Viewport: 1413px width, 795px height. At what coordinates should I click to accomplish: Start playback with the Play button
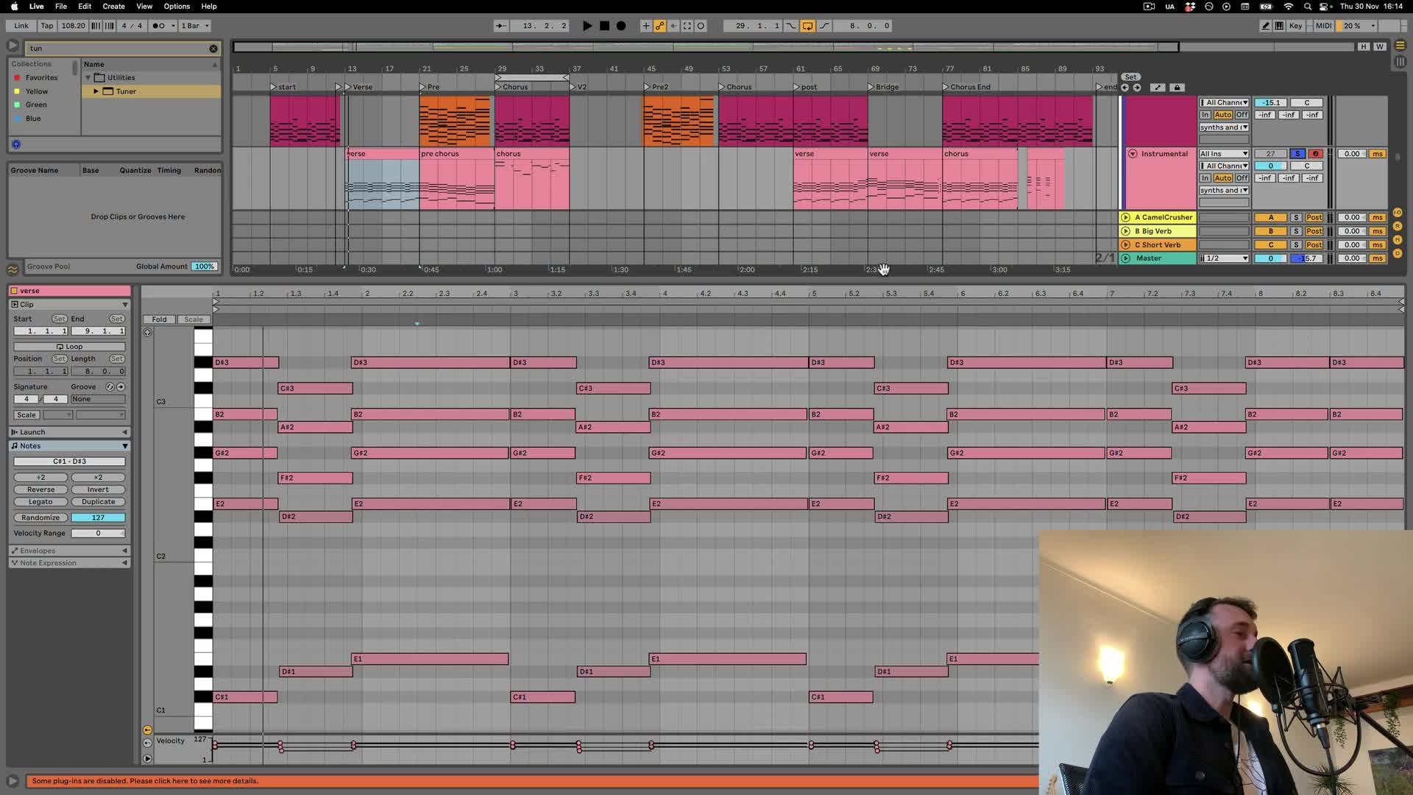(587, 26)
